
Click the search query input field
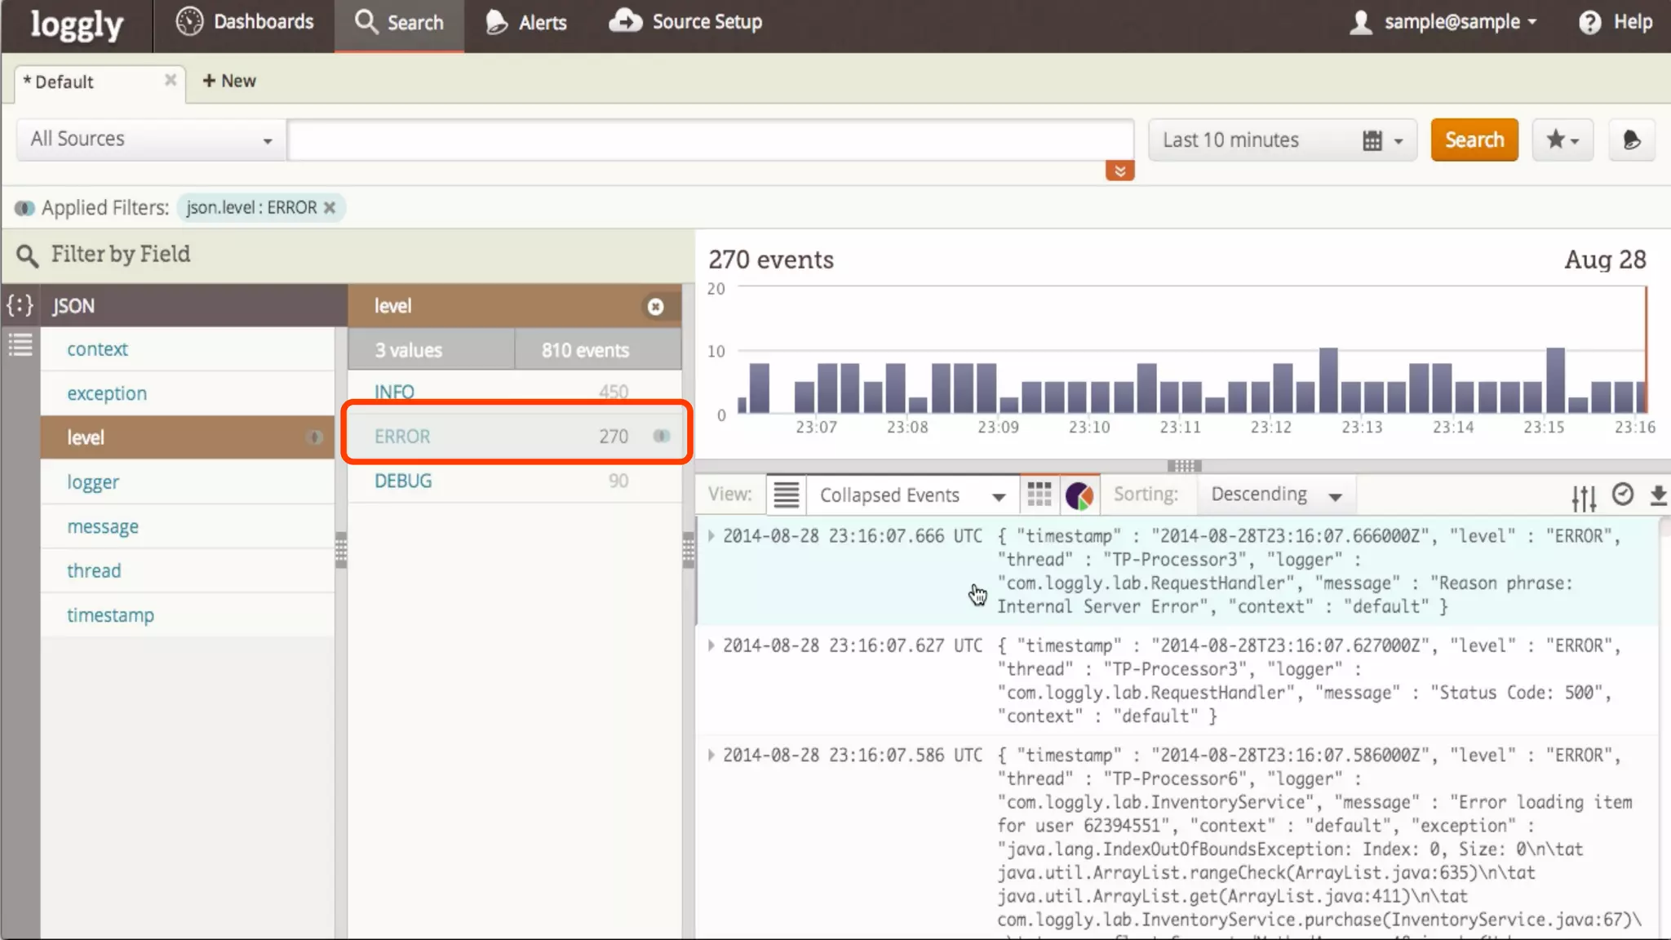(x=710, y=140)
